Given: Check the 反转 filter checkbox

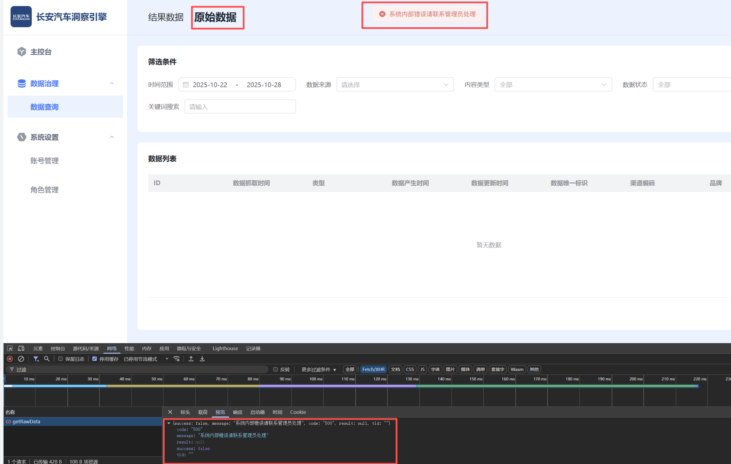Looking at the screenshot, I should [x=275, y=369].
